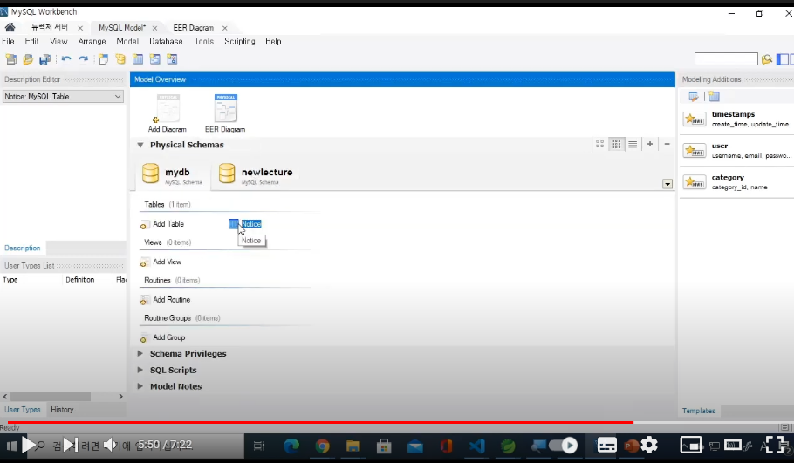Screen dimensions: 794x463
Task: Click the horizontal scrollbar in User Types list
Action: click(51, 396)
